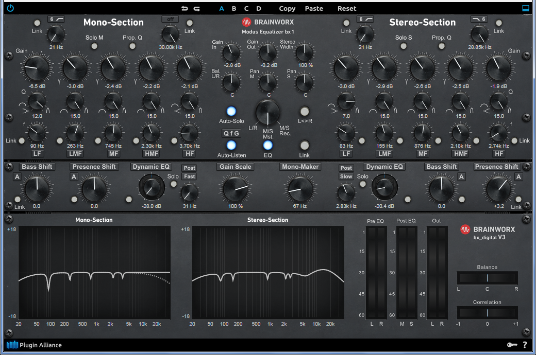This screenshot has width=536, height=355.
Task: Click the Correlation meter display
Action: [x=487, y=313]
